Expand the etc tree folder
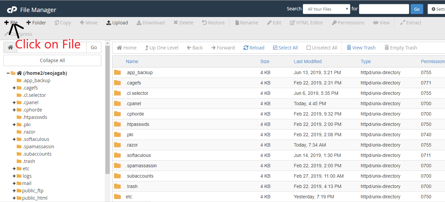The height and width of the screenshot is (202, 445). 14,169
